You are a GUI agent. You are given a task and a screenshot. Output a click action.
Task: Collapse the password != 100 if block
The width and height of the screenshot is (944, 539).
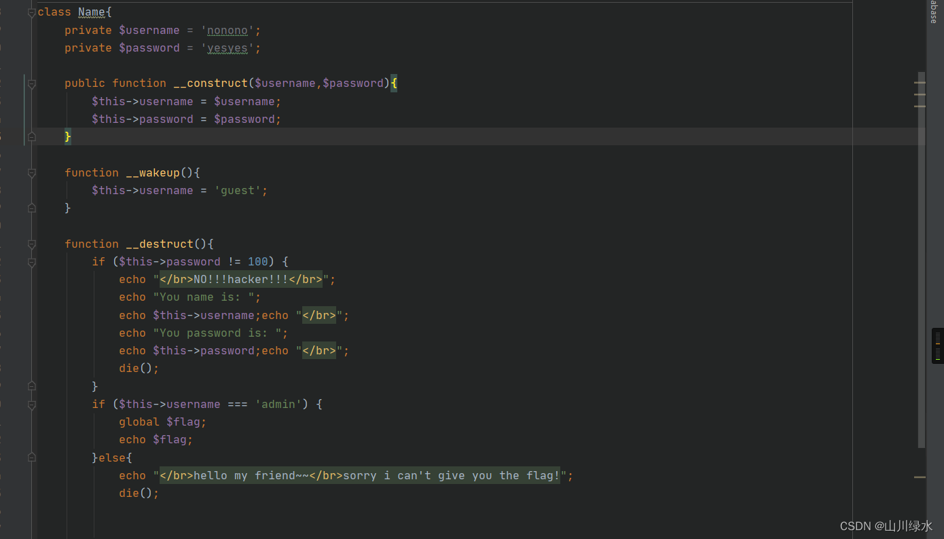point(31,261)
